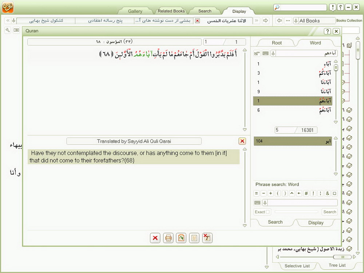This screenshot has height=273, width=364.
Task: Open the bottom Search tab in Quran panel
Action: coord(275,222)
